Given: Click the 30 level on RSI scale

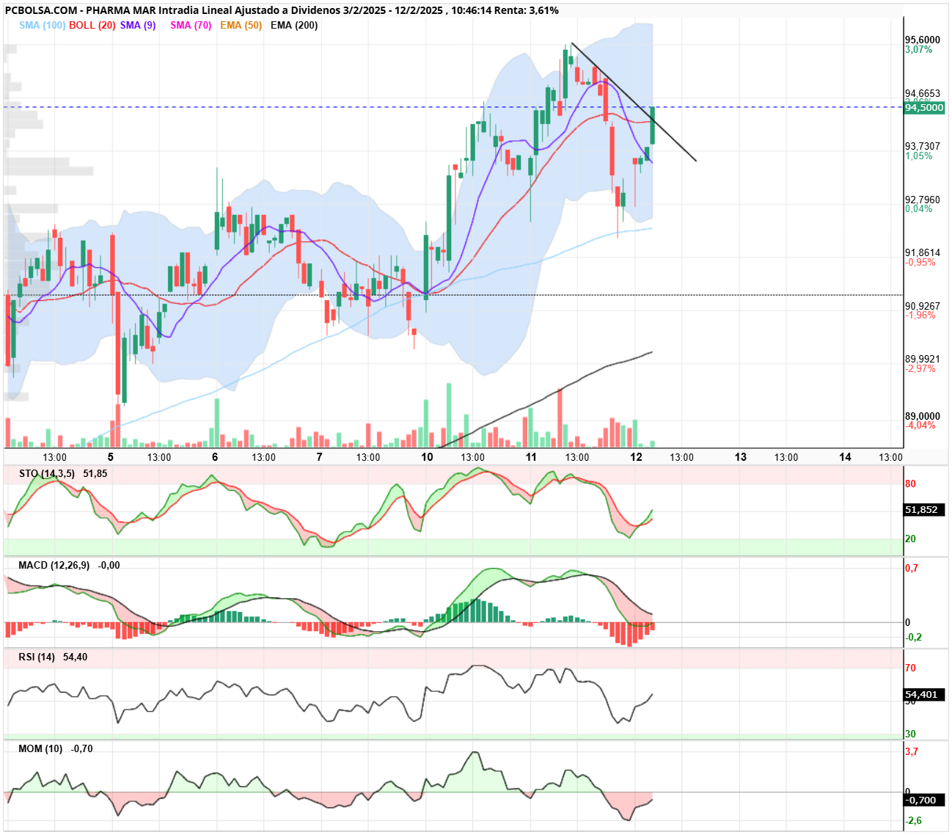Looking at the screenshot, I should 910,734.
